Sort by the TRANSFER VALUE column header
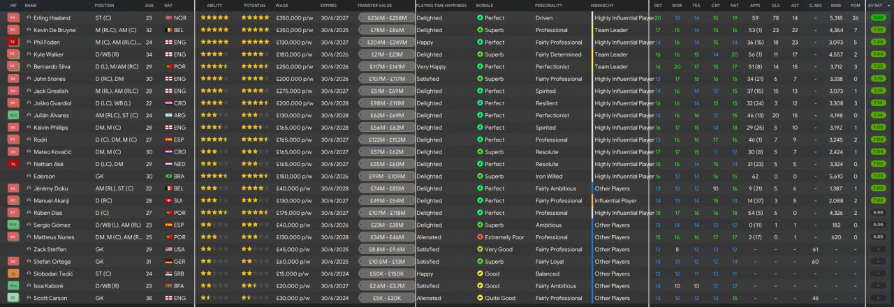The image size is (894, 307). point(376,5)
